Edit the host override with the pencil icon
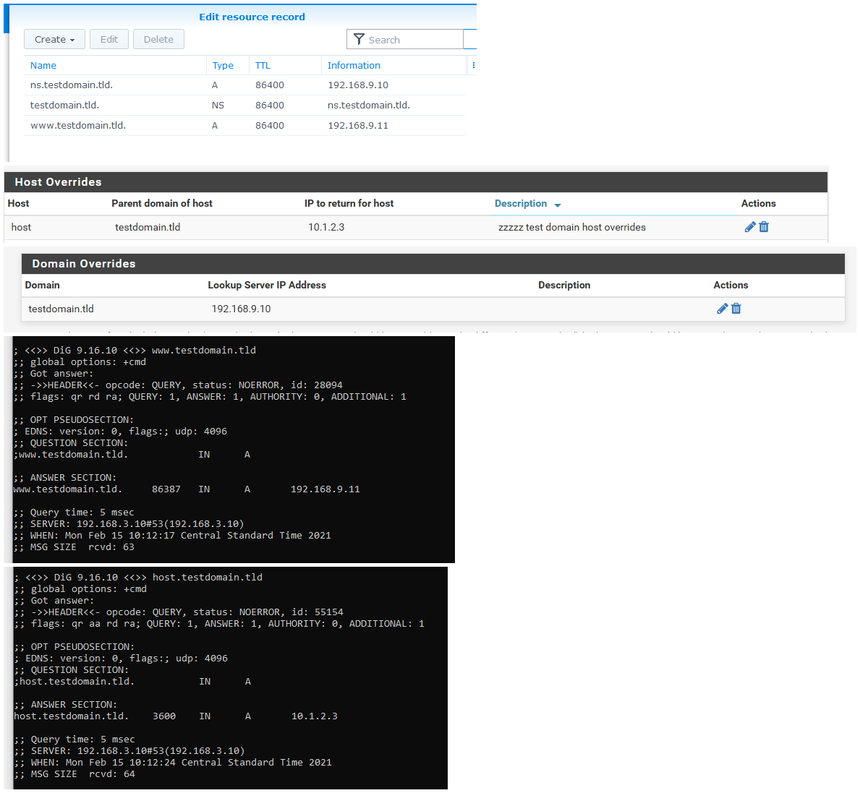860x793 pixels. 750,227
